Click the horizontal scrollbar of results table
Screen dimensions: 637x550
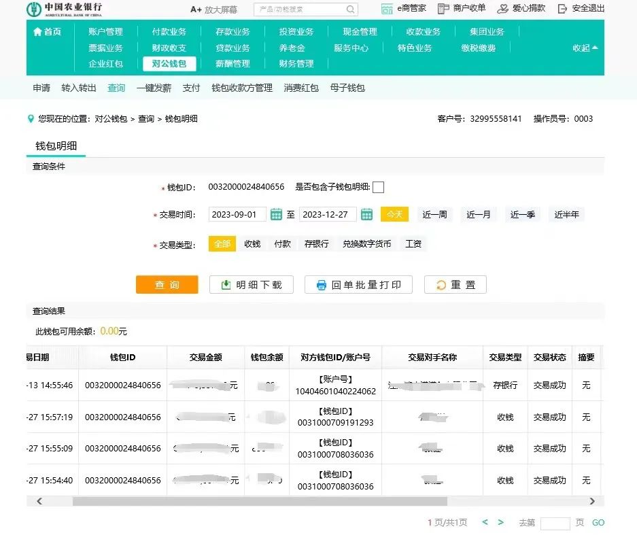tap(258, 501)
